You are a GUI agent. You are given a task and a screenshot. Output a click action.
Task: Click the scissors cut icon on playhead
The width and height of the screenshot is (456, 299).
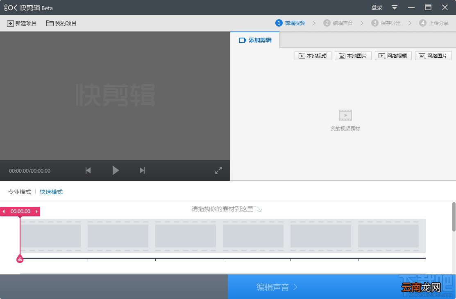20,259
